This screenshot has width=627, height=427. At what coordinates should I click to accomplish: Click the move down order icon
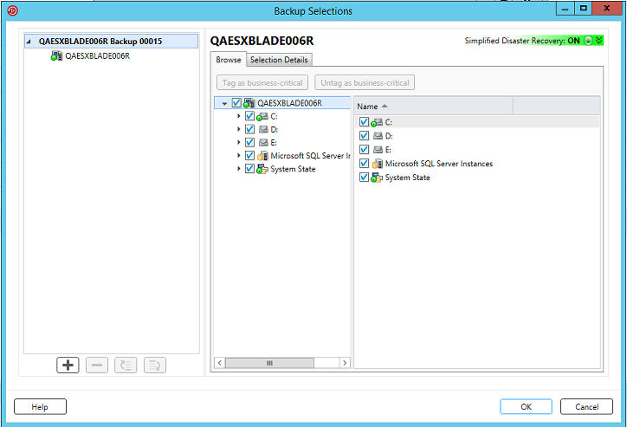pos(155,365)
